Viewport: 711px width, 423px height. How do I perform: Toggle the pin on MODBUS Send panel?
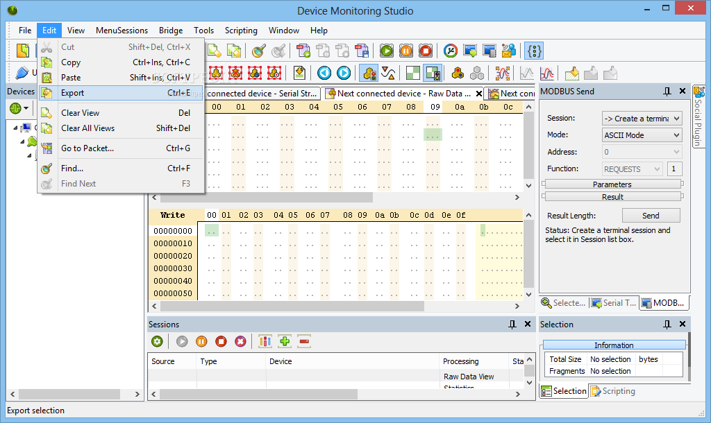point(667,92)
